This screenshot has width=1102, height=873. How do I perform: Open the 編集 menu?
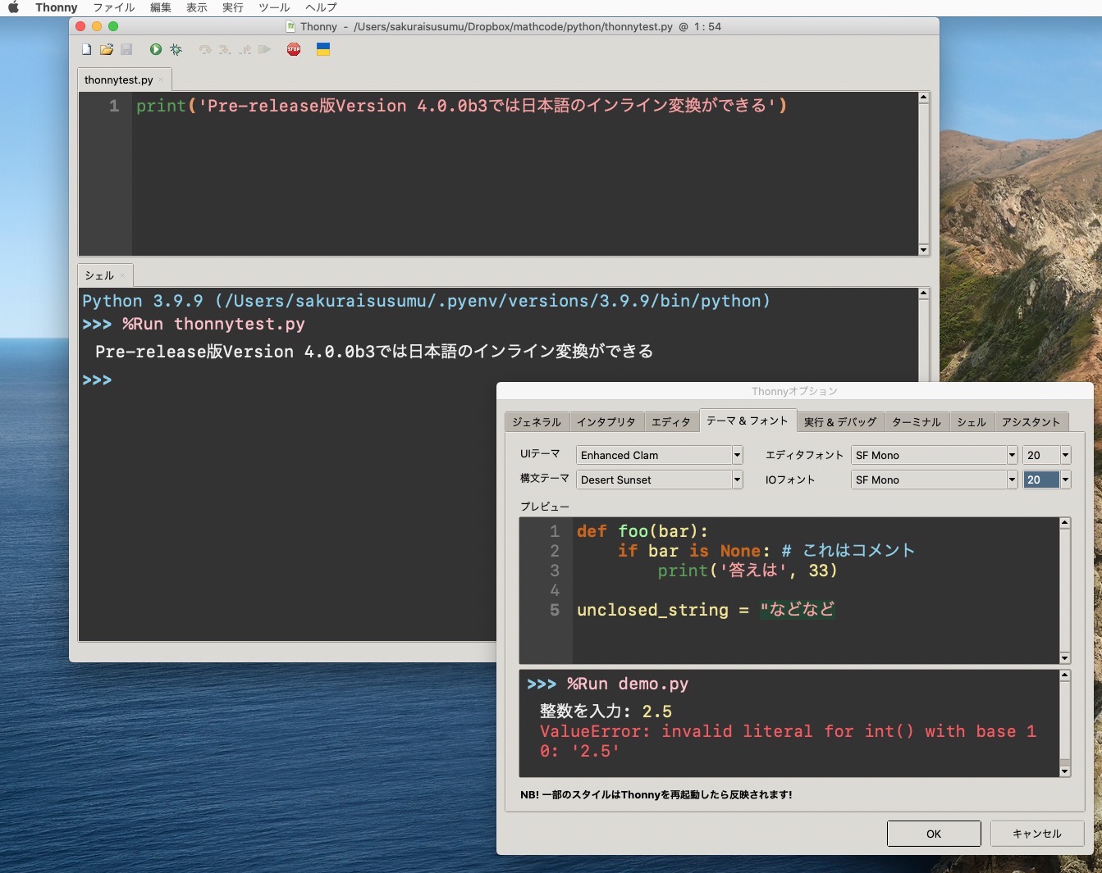tap(161, 7)
